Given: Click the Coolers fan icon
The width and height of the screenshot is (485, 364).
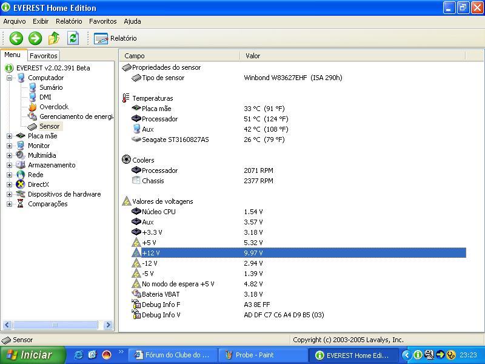Looking at the screenshot, I should (126, 160).
